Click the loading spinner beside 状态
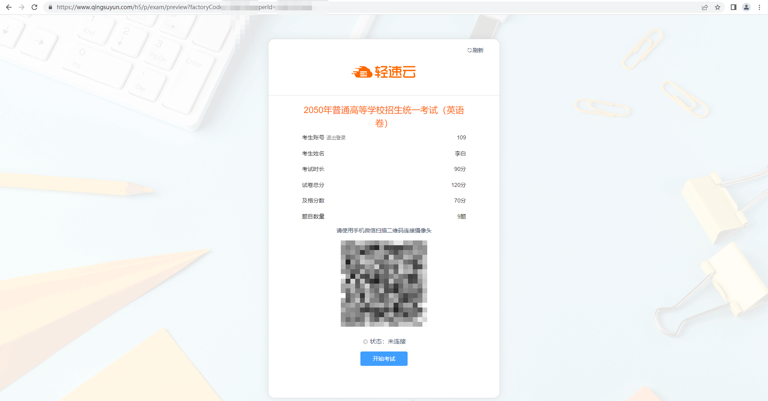This screenshot has height=401, width=768. pos(365,341)
